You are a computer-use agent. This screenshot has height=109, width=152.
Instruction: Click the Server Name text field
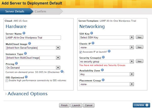pyautogui.click(x=33, y=38)
